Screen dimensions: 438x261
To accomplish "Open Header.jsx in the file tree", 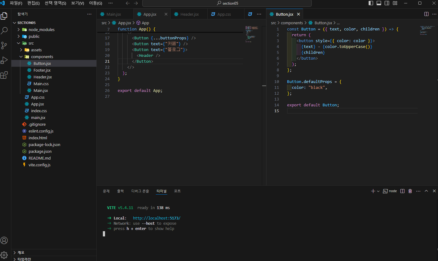I will coord(54,77).
